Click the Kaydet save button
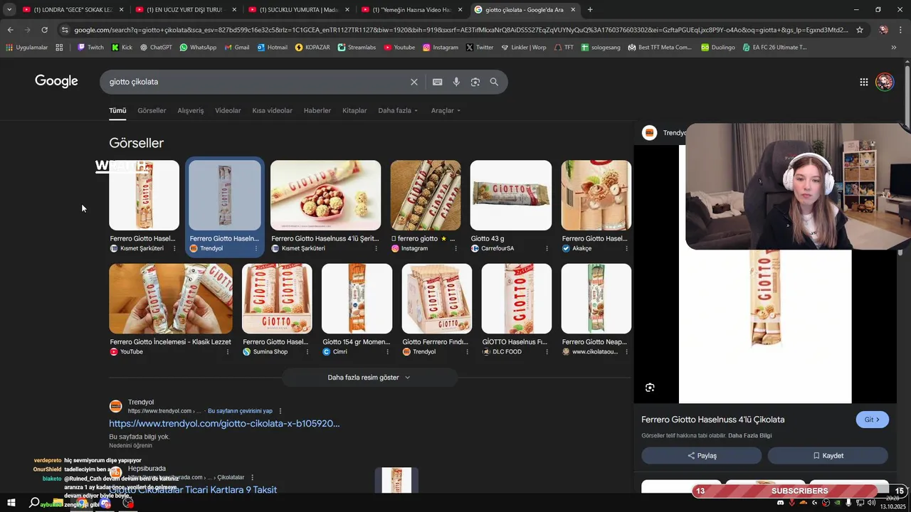This screenshot has height=512, width=911. pyautogui.click(x=828, y=456)
